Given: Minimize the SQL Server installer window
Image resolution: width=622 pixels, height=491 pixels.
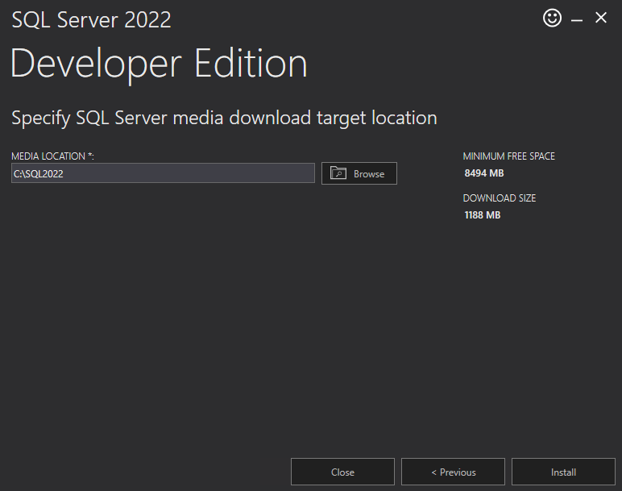Looking at the screenshot, I should pyautogui.click(x=576, y=20).
